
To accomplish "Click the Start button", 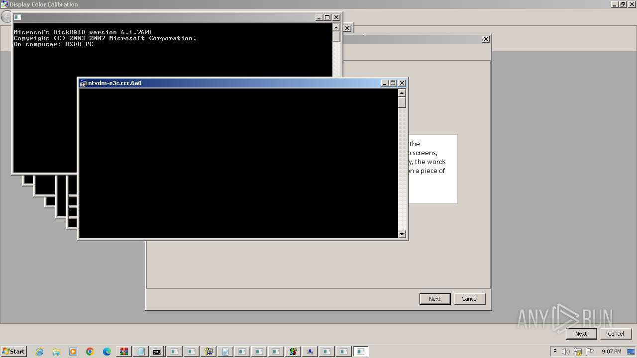I will click(13, 352).
